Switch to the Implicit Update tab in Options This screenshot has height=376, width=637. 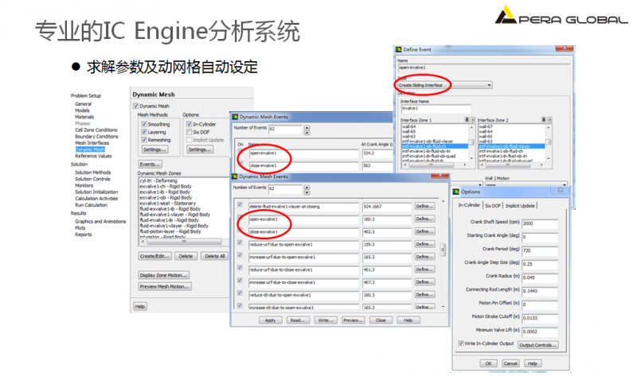click(x=520, y=206)
